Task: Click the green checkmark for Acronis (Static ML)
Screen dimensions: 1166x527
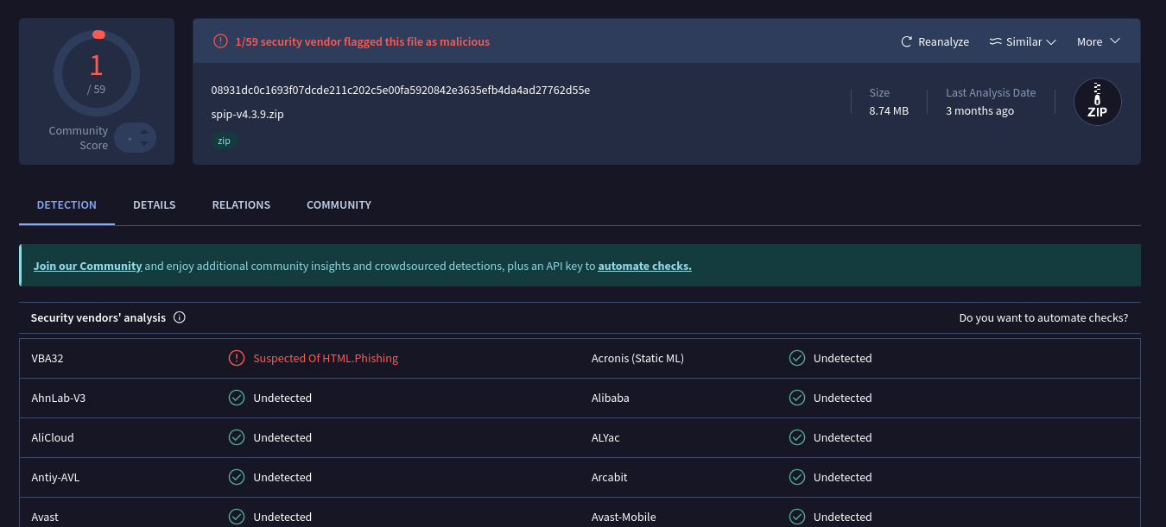Action: click(797, 358)
